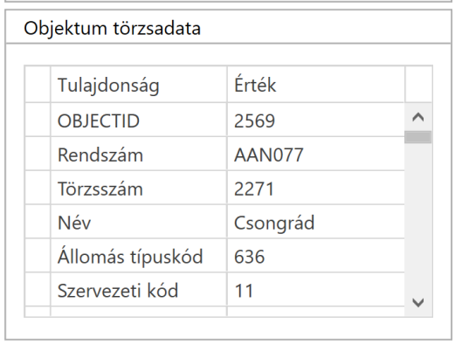Click the Rendszám property cell

point(139,154)
